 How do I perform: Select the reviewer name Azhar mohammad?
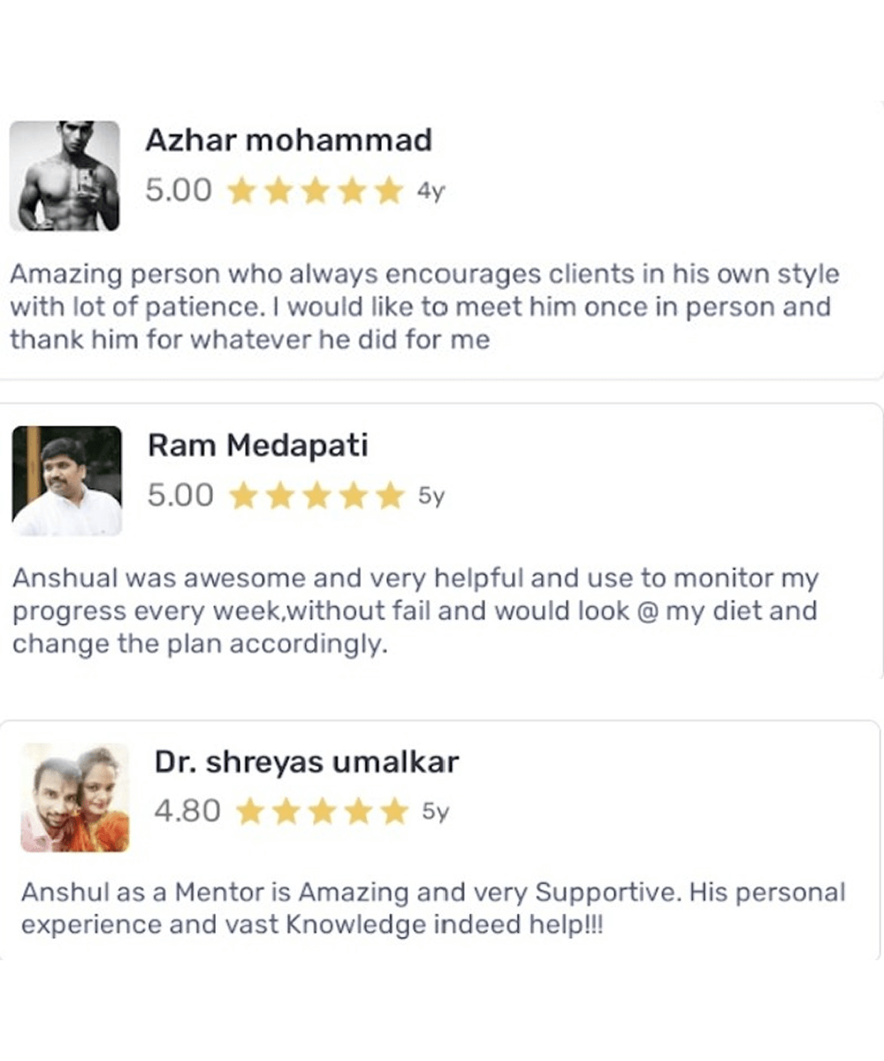coord(288,141)
